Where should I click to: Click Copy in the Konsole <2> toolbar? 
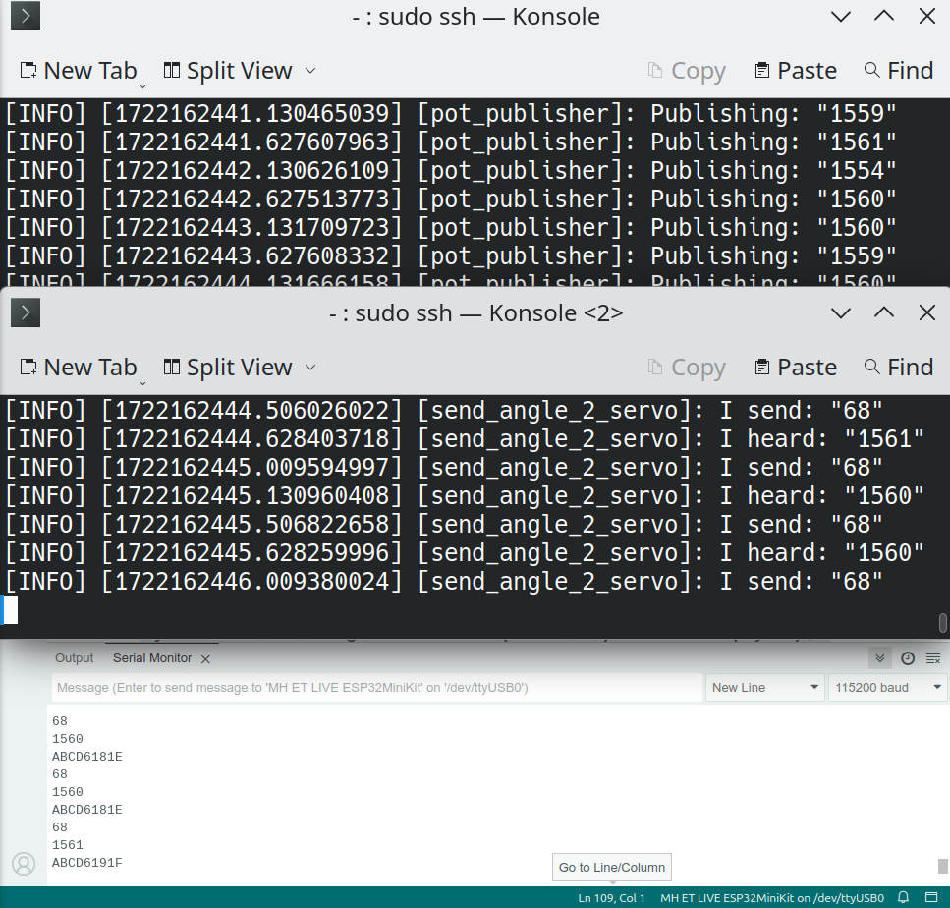click(687, 368)
